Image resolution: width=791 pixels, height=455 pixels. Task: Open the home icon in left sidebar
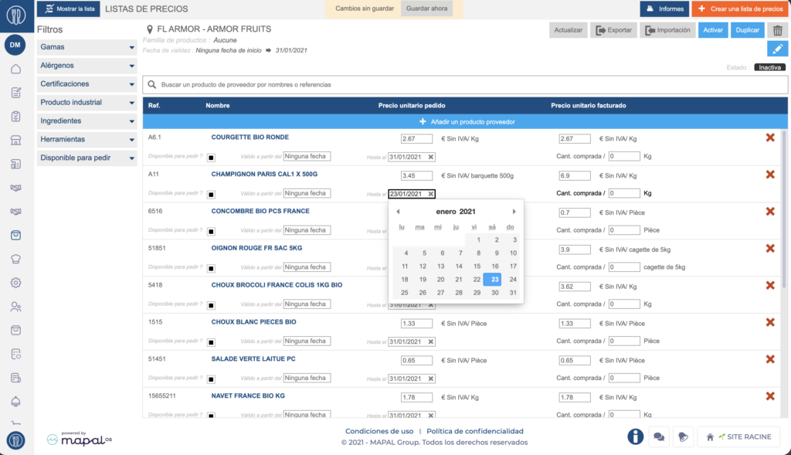coord(15,69)
